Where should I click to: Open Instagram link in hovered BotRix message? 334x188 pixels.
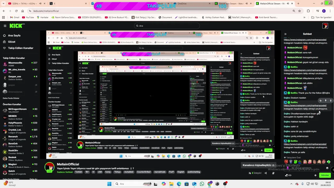305,105
